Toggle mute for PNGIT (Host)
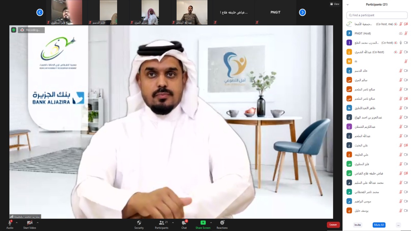The image size is (411, 231). 406,33
